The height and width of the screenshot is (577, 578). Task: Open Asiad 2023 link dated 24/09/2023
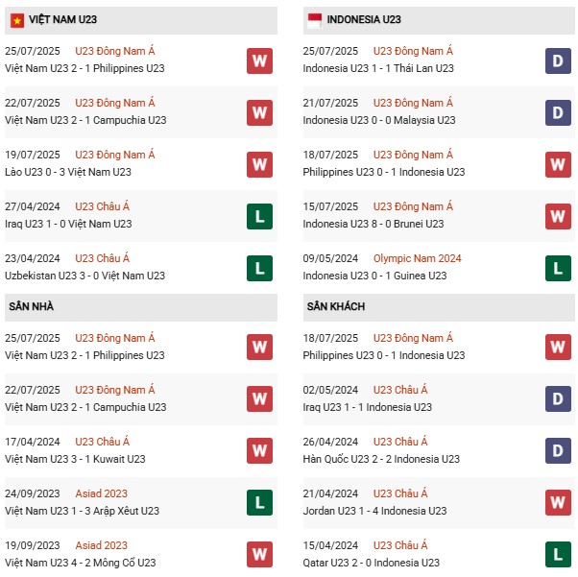[x=101, y=493]
